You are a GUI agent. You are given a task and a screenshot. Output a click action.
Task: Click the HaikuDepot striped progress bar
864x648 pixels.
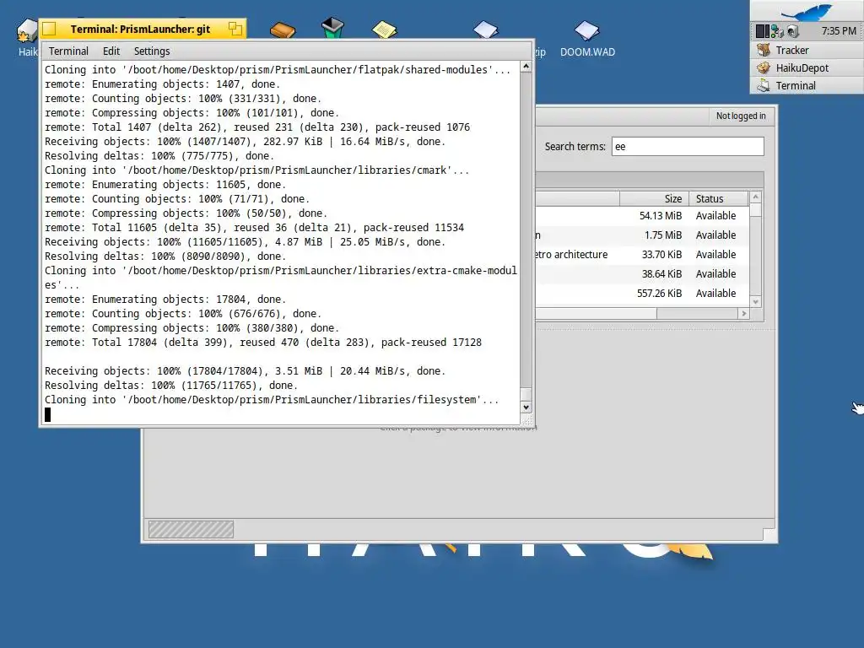[191, 530]
